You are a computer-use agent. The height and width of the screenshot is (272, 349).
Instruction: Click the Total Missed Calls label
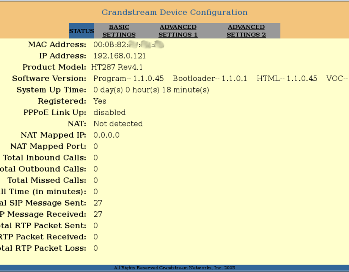(x=47, y=180)
